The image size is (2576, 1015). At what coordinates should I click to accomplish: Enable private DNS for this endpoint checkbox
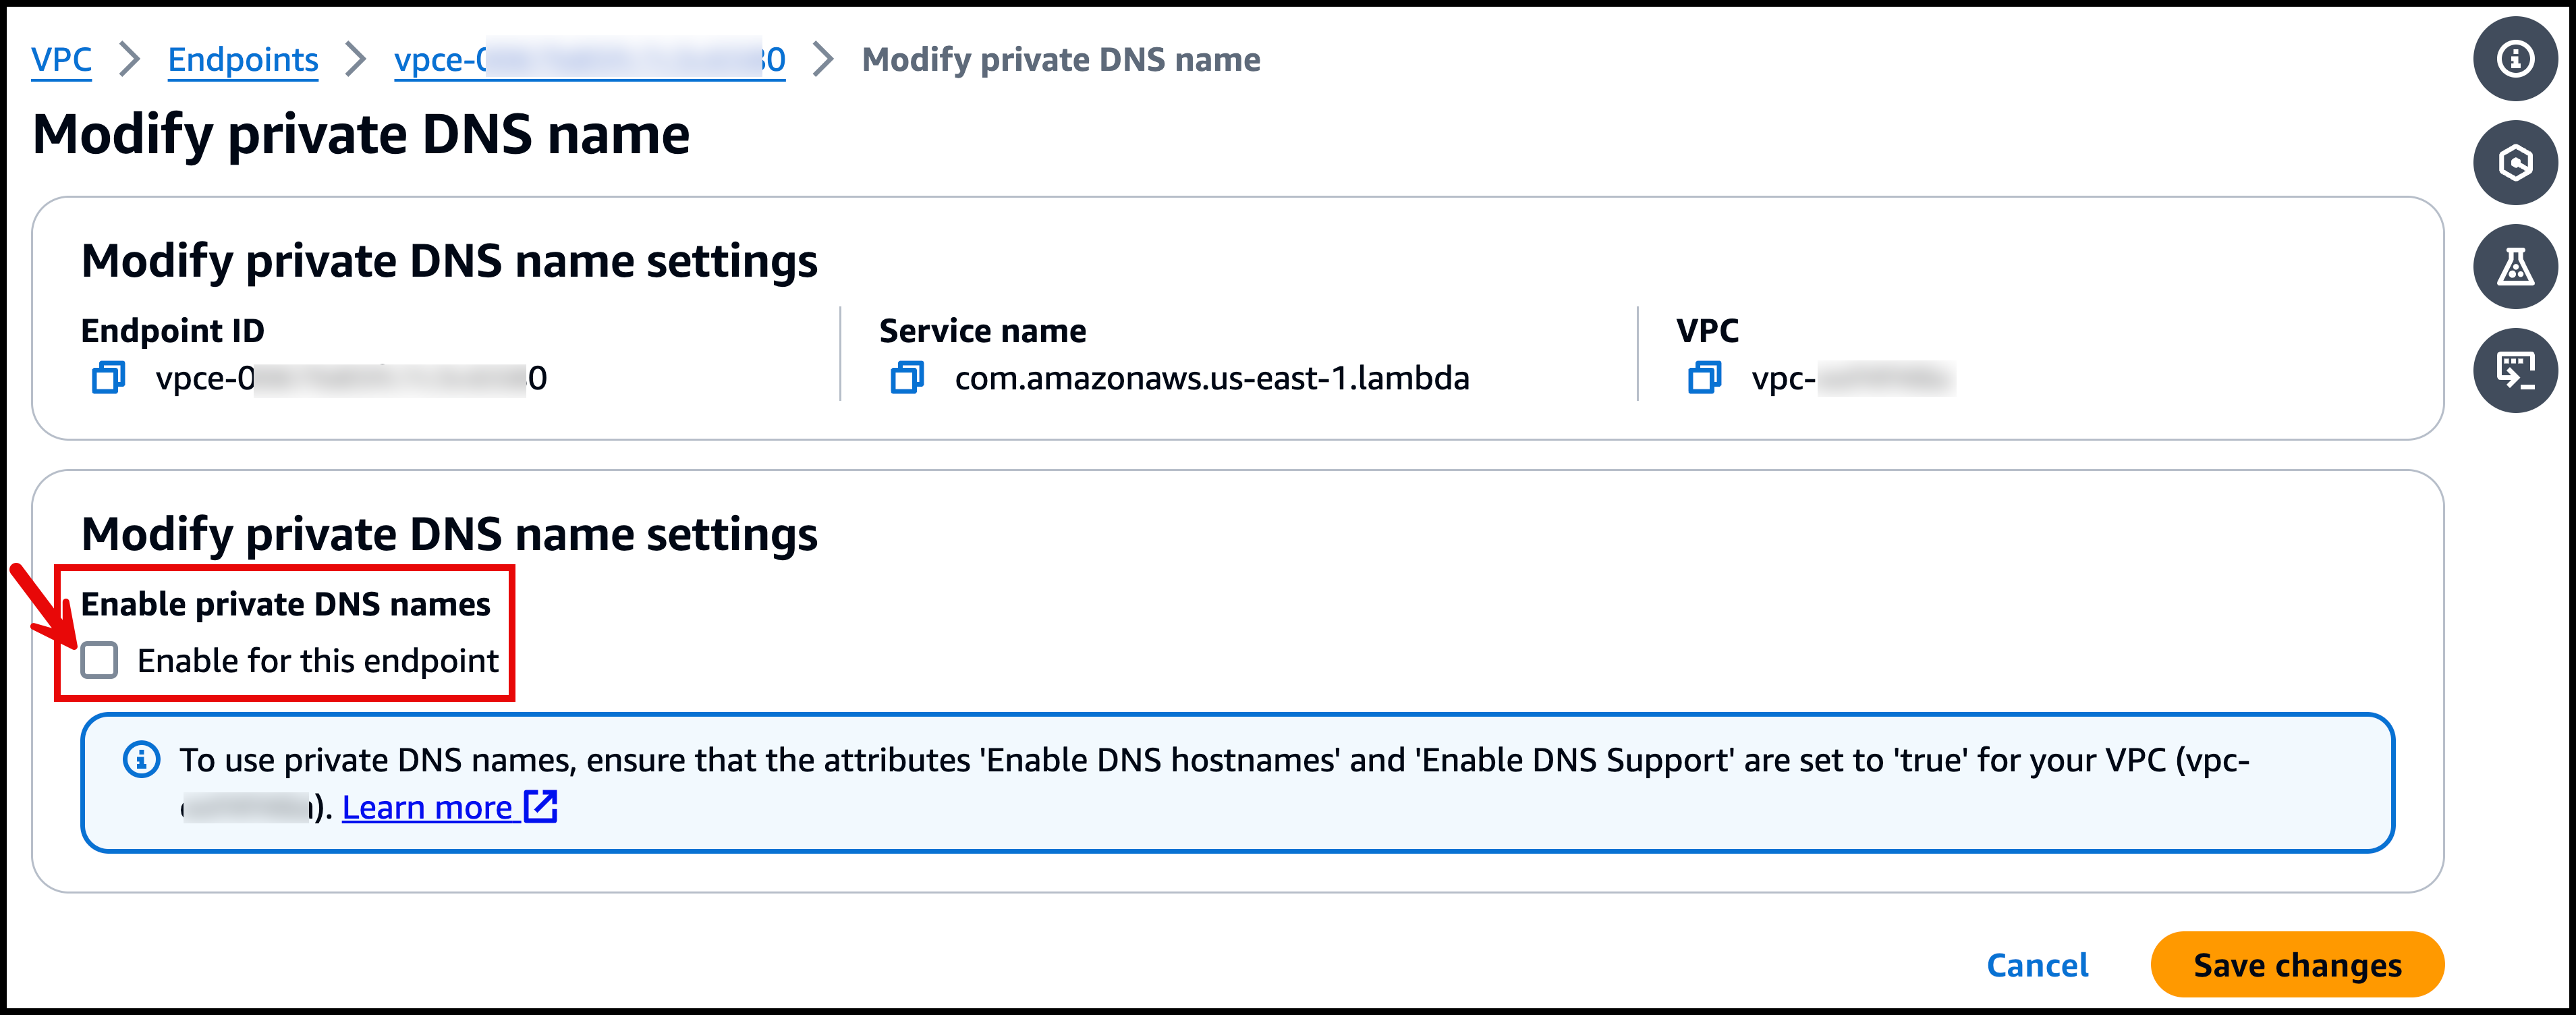[99, 660]
